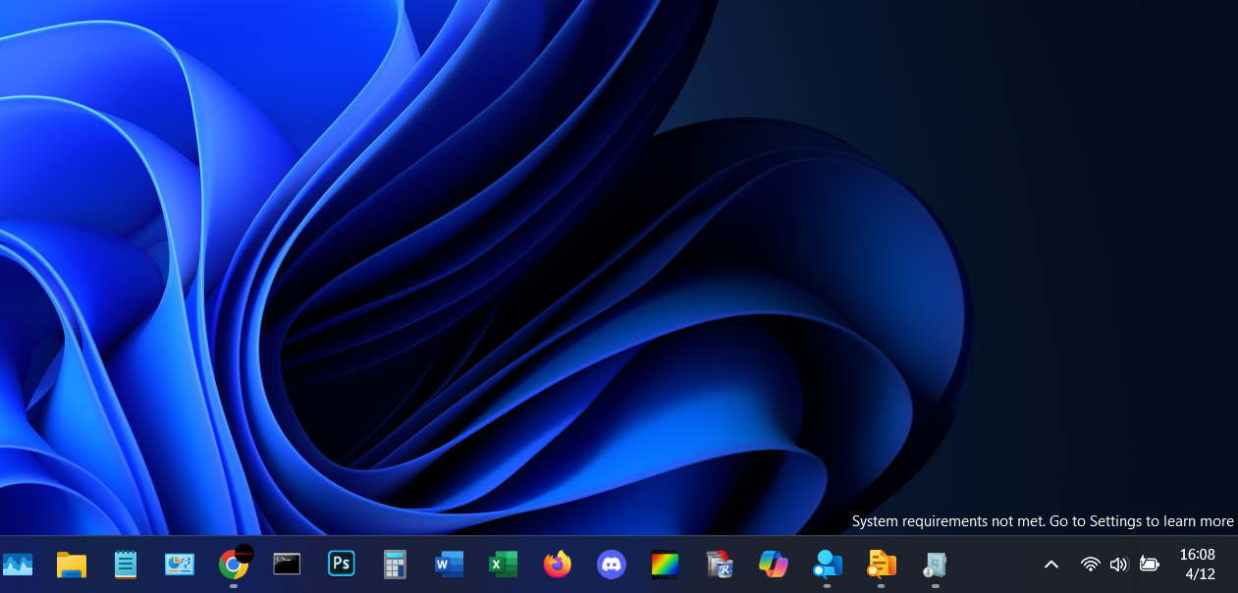Image resolution: width=1238 pixels, height=593 pixels.
Task: Open the Firefox browser
Action: 557,564
